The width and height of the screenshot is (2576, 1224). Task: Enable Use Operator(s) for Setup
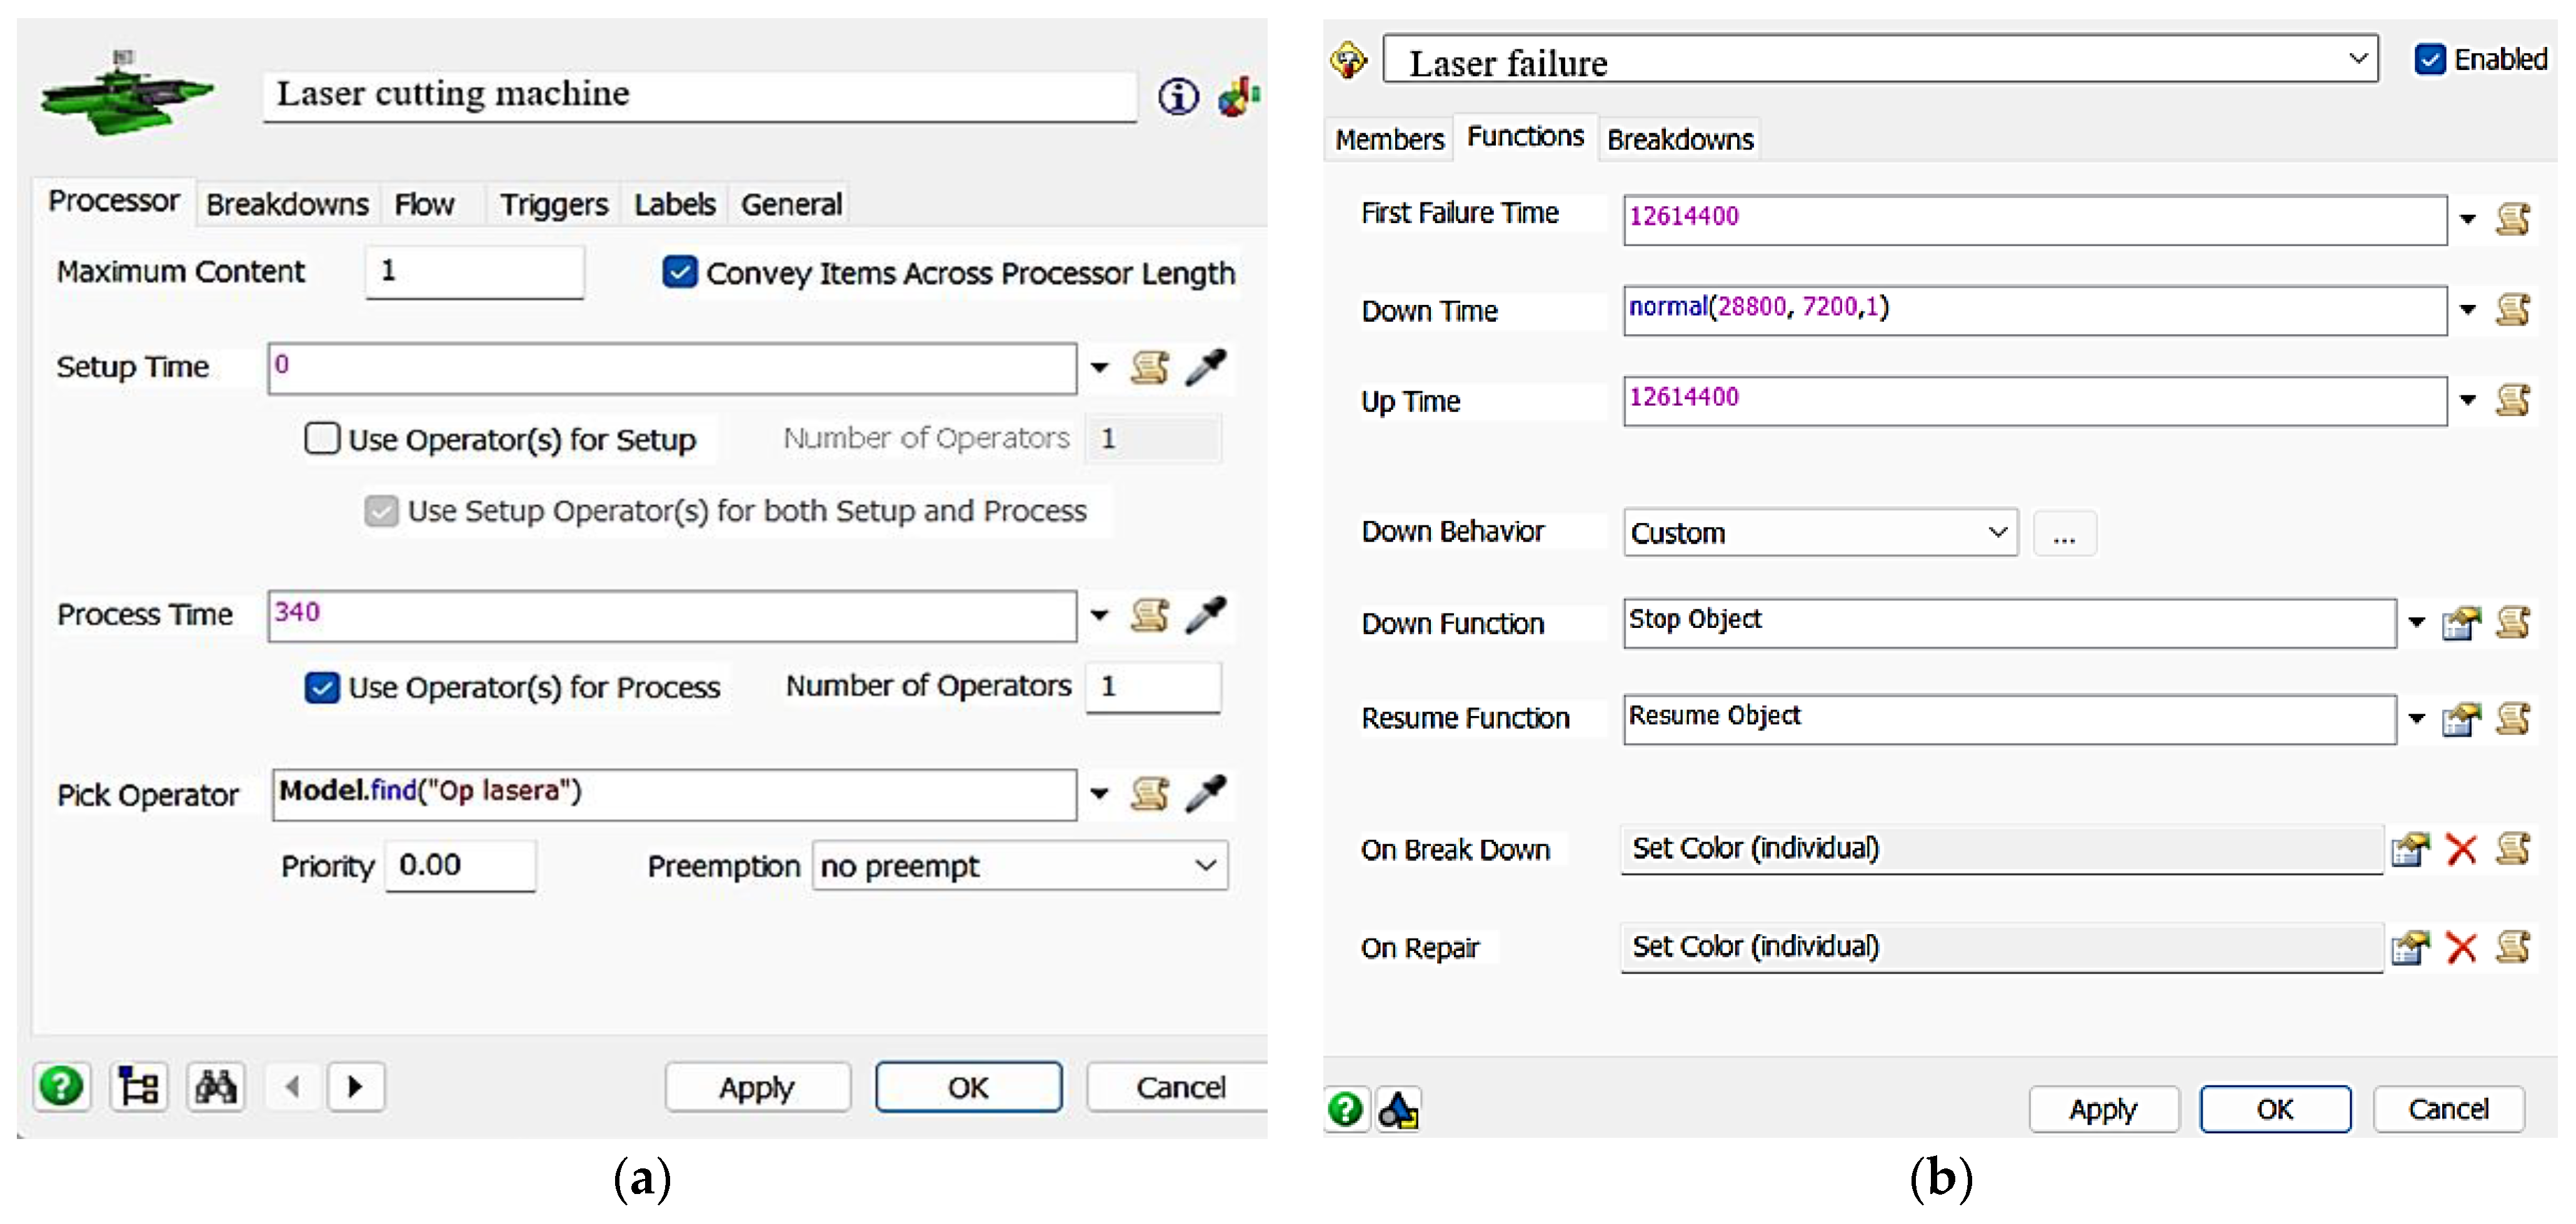coord(322,437)
